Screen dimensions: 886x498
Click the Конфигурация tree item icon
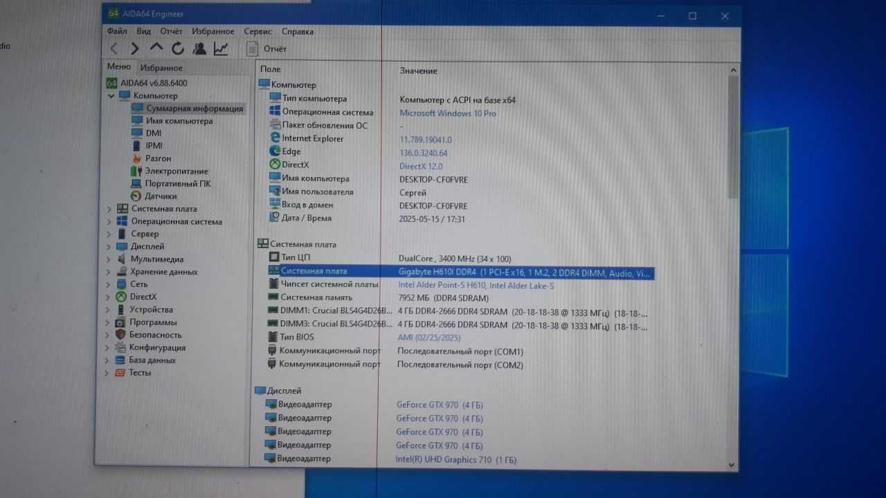(120, 347)
